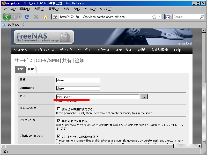207x155 pixels.
Task: Click the horizontal scrollbar thumb
Action: 89,146
